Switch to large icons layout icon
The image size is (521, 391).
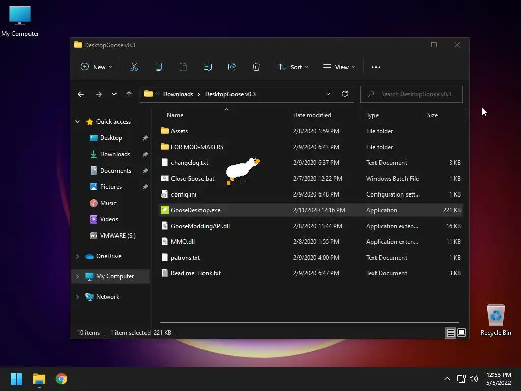pyautogui.click(x=461, y=332)
